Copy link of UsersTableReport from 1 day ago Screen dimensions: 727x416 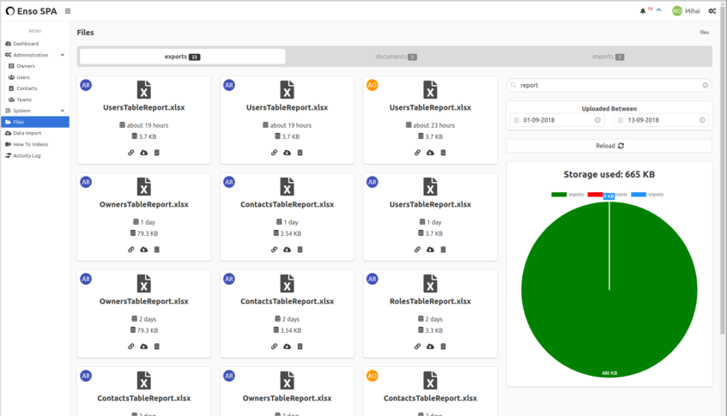click(x=417, y=250)
